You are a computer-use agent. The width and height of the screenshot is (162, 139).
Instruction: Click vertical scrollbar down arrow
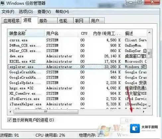click(149, 106)
